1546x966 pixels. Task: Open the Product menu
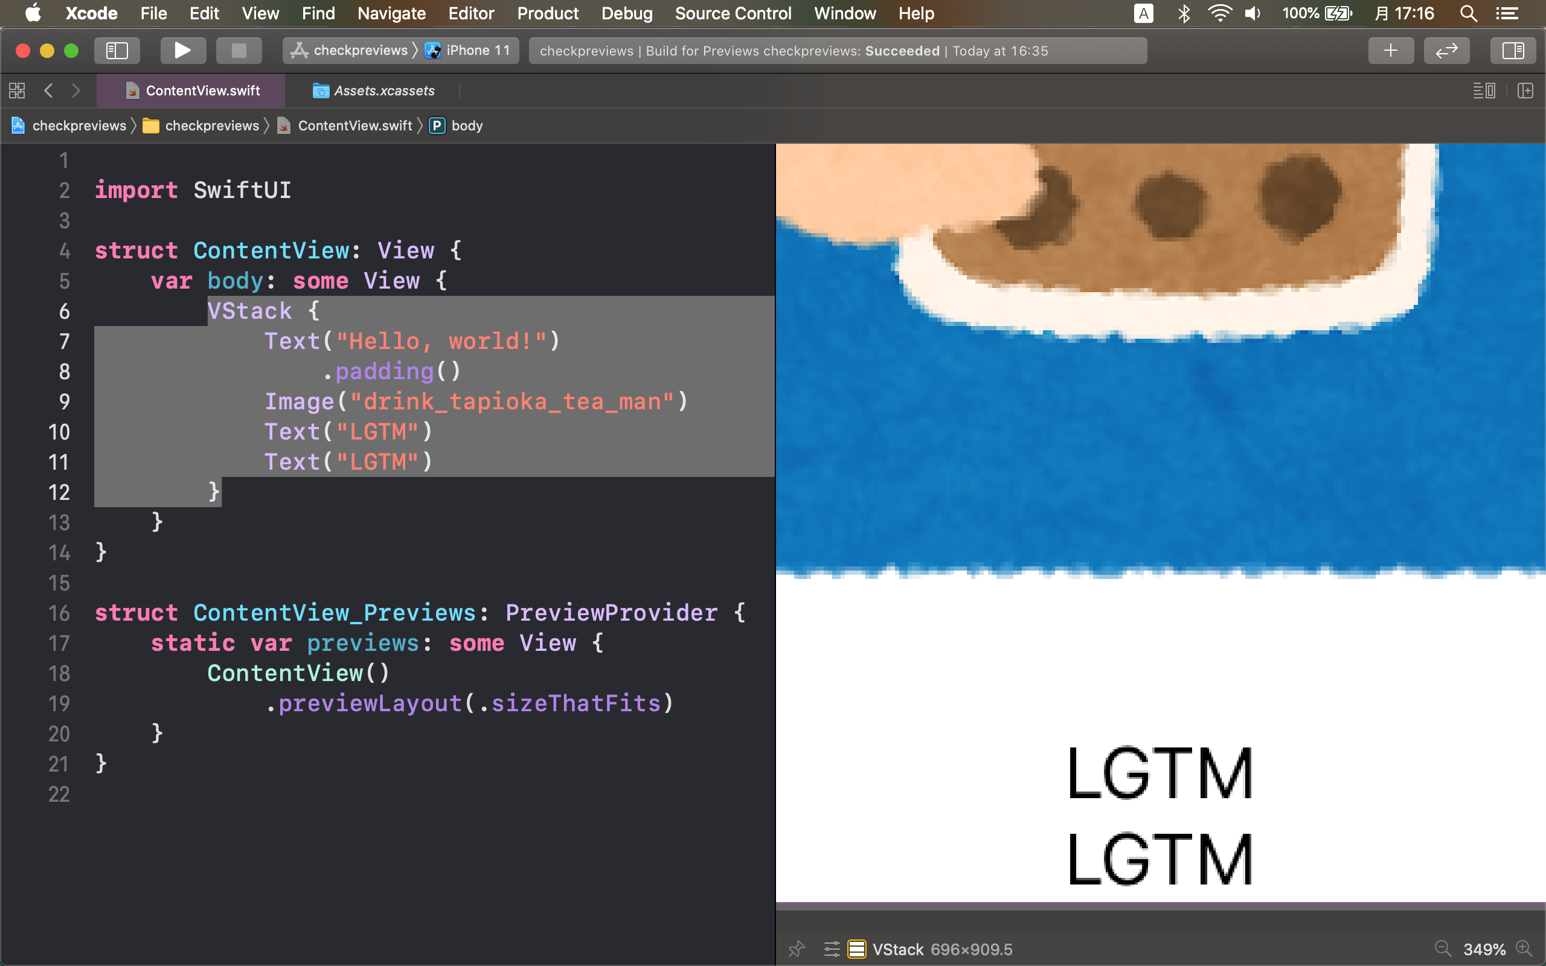[548, 13]
